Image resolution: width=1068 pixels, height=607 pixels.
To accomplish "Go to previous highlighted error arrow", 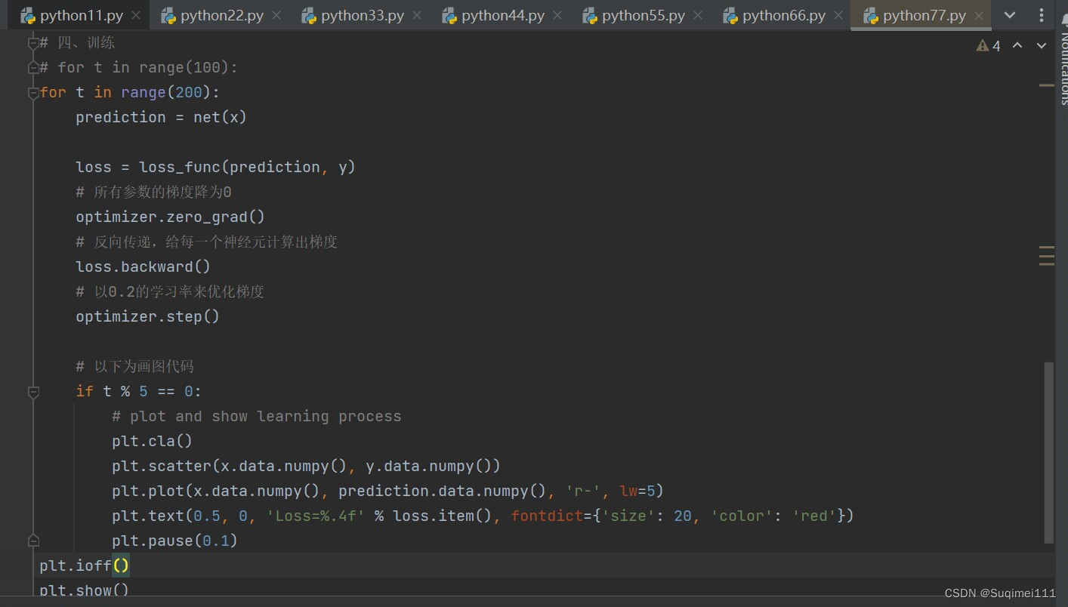I will pos(1017,45).
